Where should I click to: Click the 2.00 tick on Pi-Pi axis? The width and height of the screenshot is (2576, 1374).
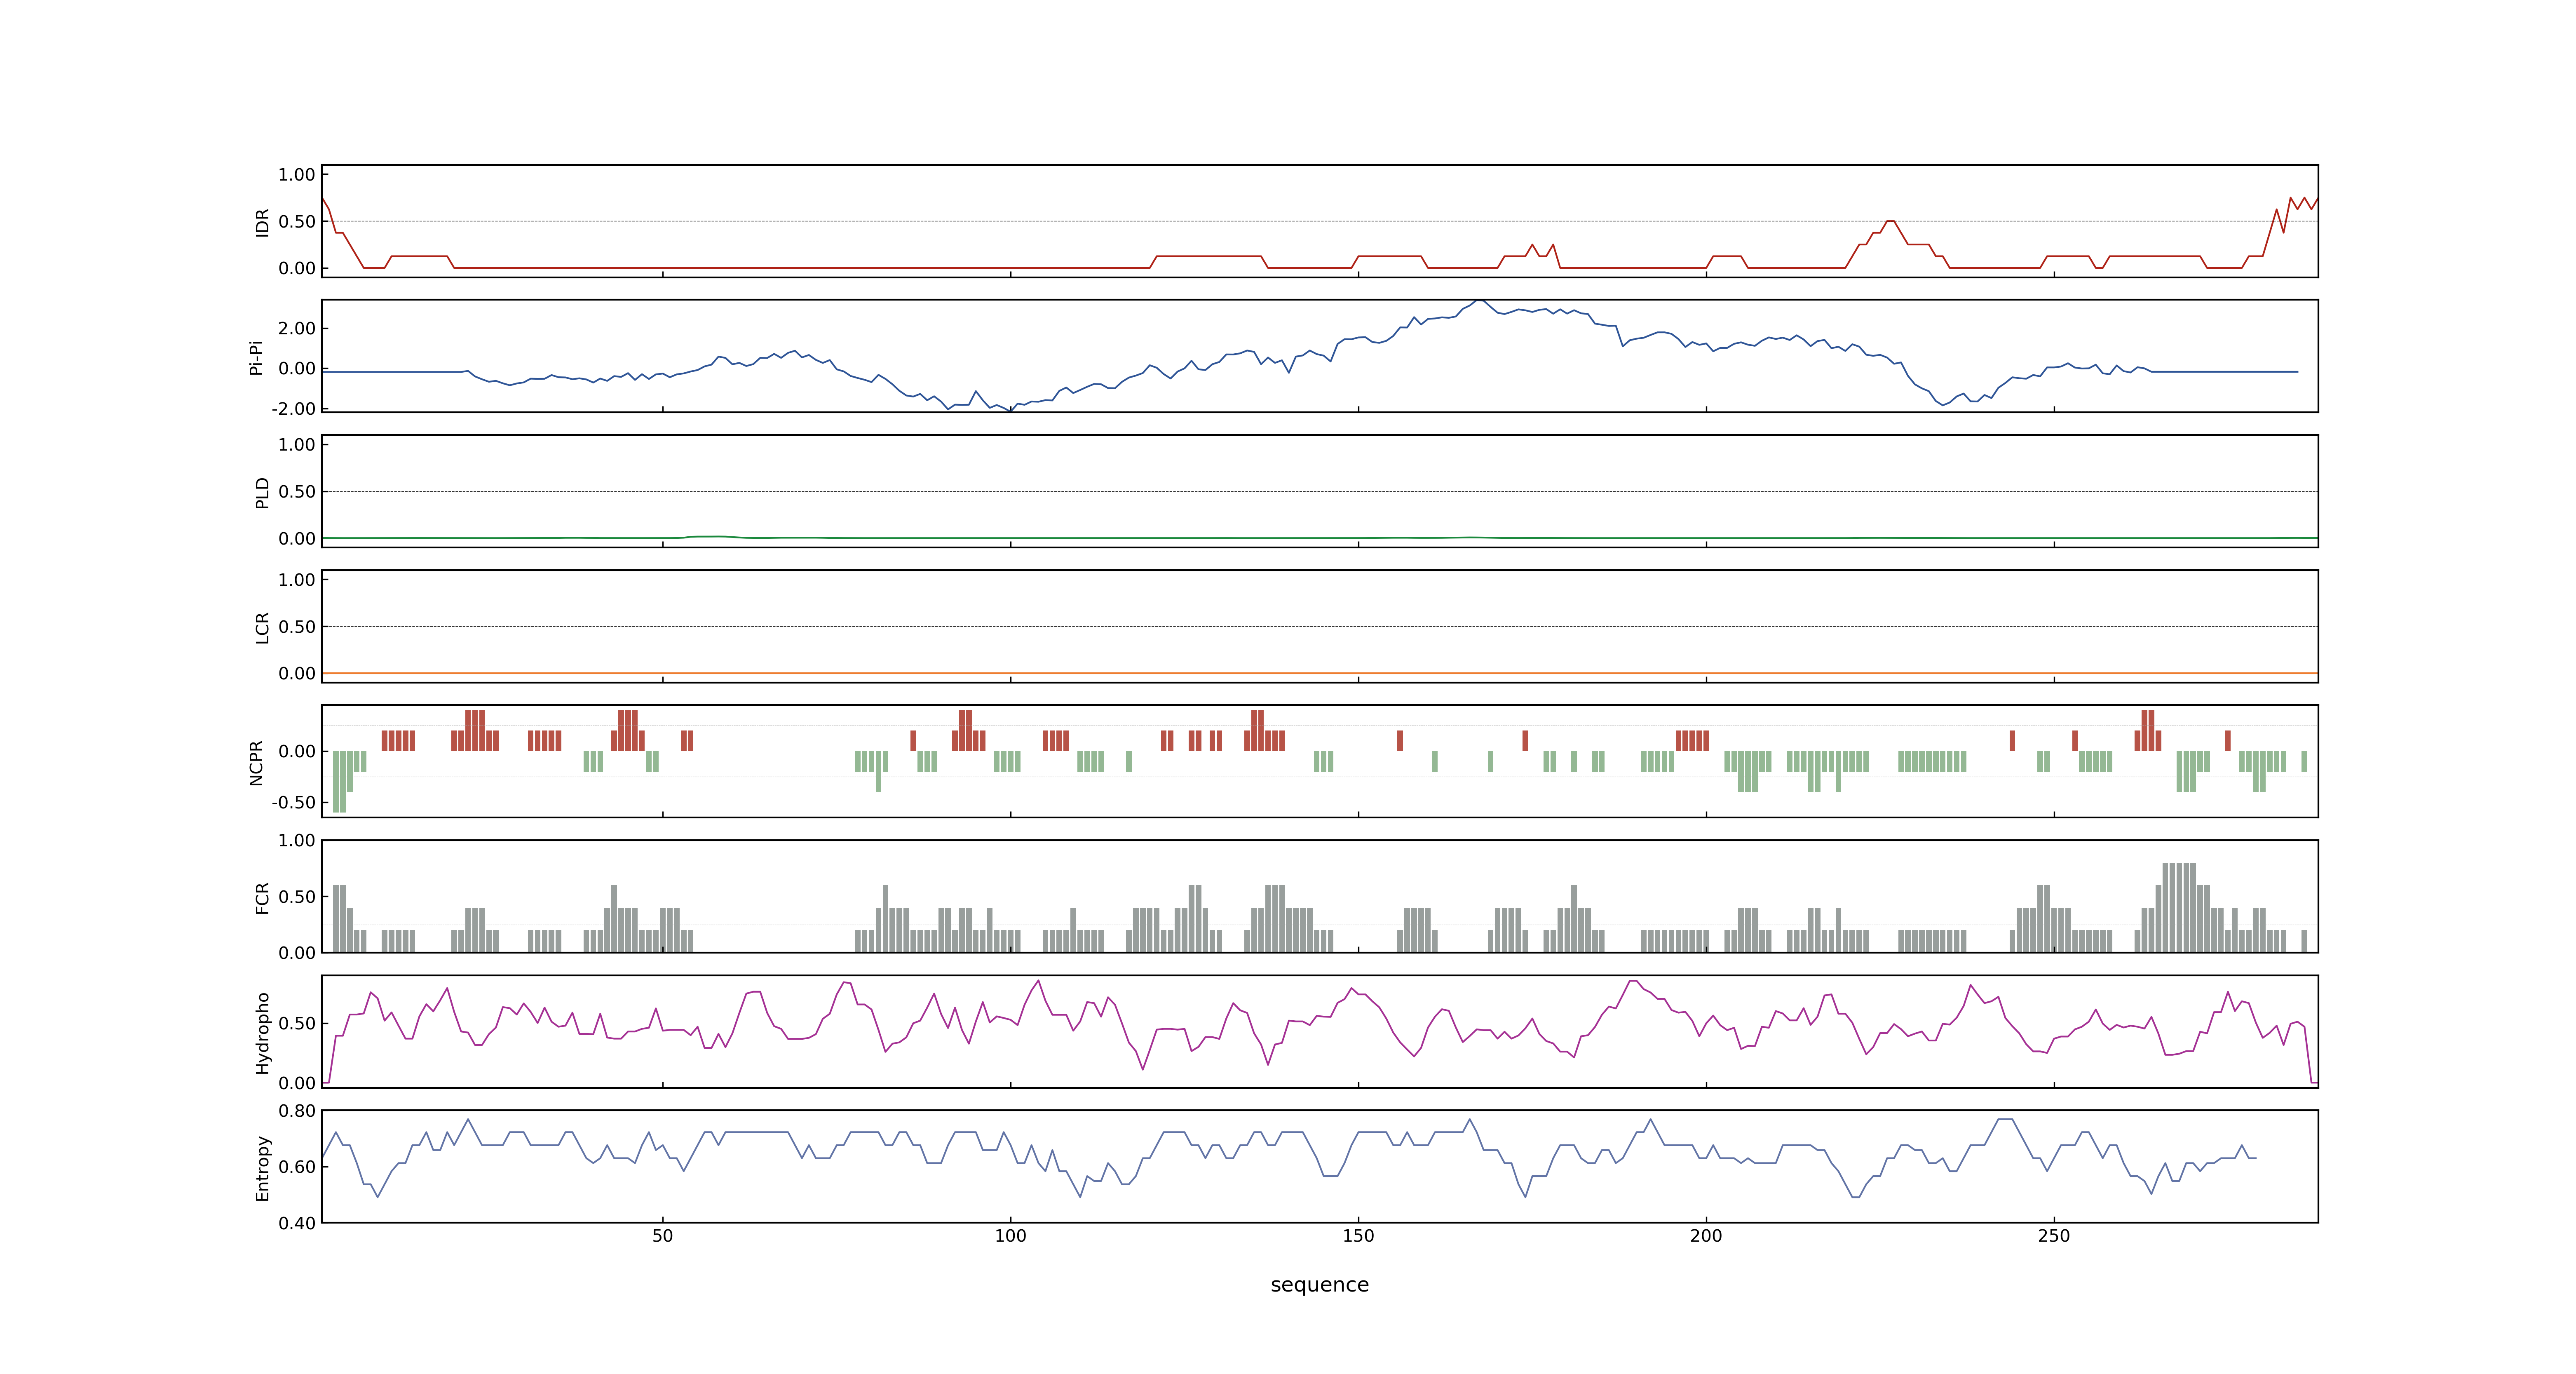(297, 328)
